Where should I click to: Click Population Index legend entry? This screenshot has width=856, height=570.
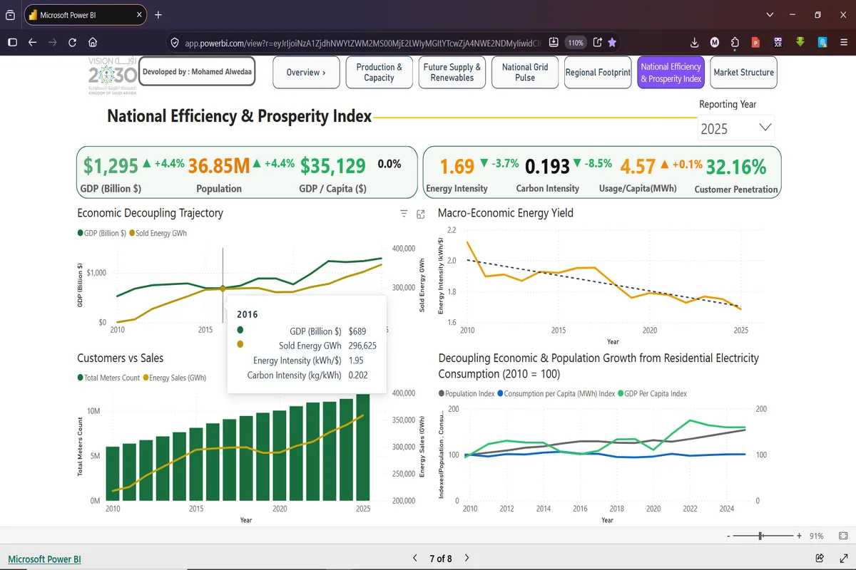click(x=466, y=393)
